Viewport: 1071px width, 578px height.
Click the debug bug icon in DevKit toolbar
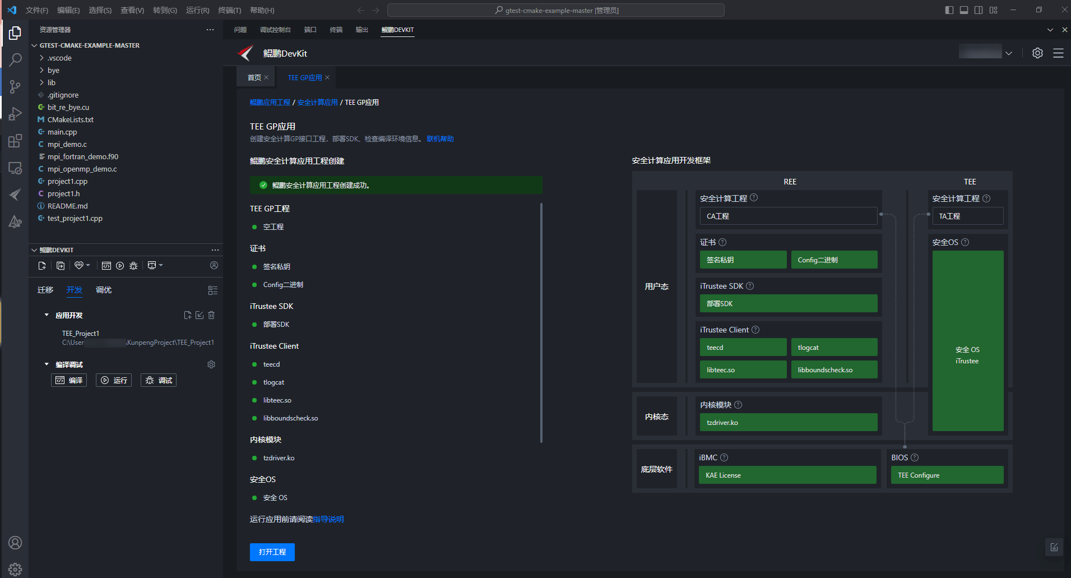(x=133, y=266)
